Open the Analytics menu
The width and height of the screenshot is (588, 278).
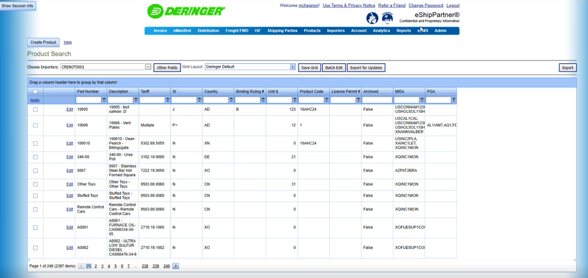coord(381,31)
